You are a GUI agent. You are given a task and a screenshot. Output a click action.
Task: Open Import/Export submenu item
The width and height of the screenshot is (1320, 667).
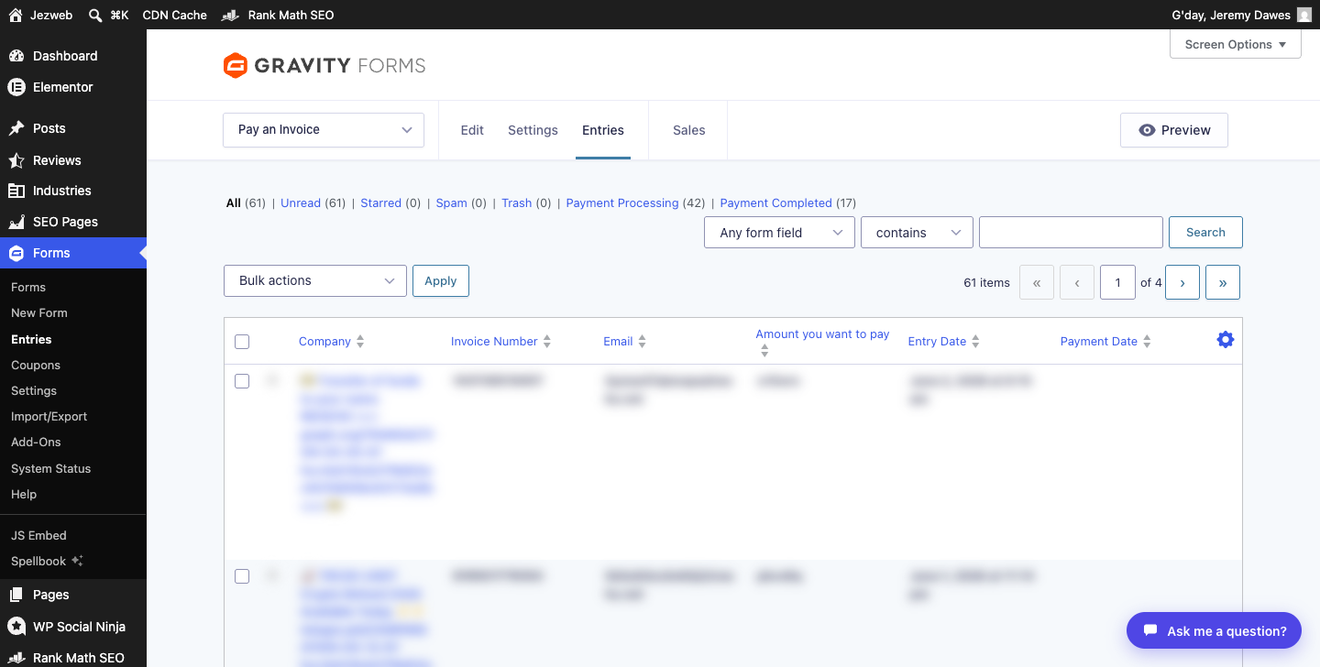tap(49, 416)
